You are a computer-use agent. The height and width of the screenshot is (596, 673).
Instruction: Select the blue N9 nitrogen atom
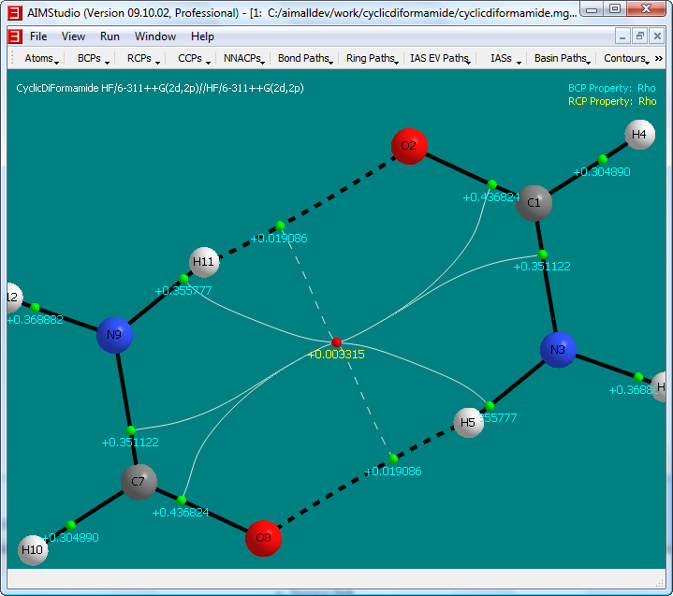pyautogui.click(x=114, y=334)
